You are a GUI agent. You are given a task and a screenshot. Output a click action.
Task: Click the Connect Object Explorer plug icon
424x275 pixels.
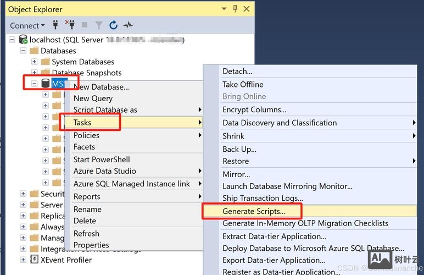click(55, 25)
